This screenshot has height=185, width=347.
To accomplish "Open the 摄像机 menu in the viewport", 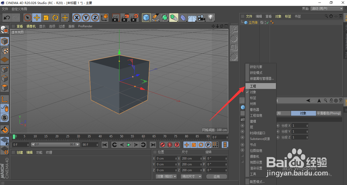I will pyautogui.click(x=31, y=26).
